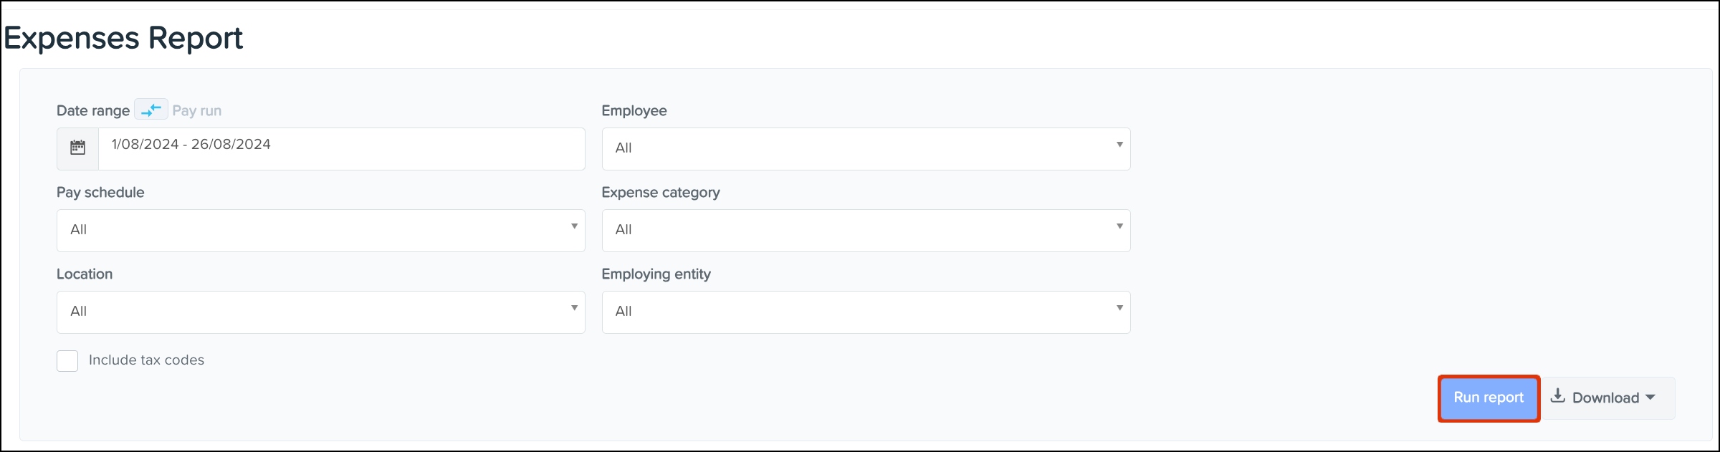Click the arrow icon on the Expense category select

(x=1119, y=227)
